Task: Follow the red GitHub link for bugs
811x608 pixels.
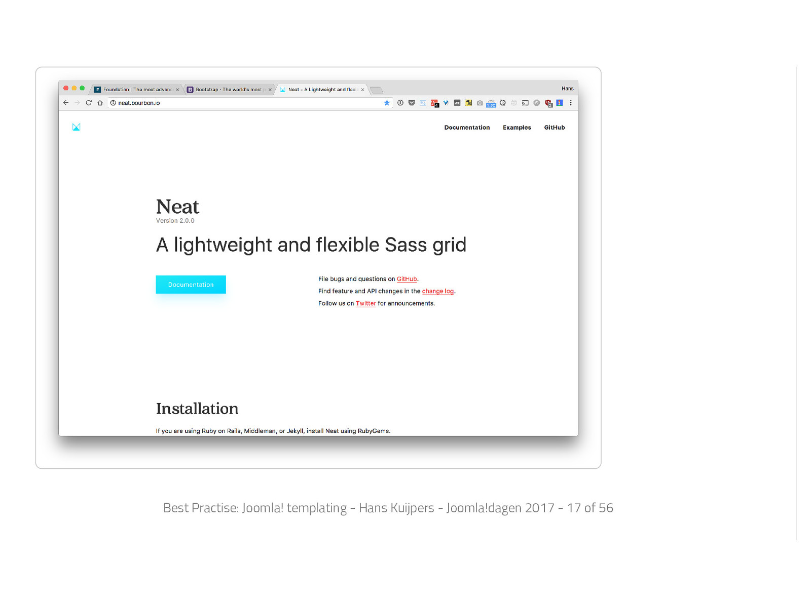Action: point(407,279)
